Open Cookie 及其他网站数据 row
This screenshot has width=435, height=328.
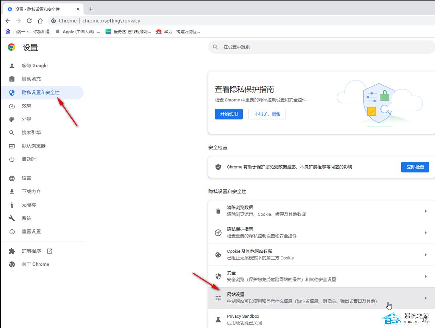point(321,255)
